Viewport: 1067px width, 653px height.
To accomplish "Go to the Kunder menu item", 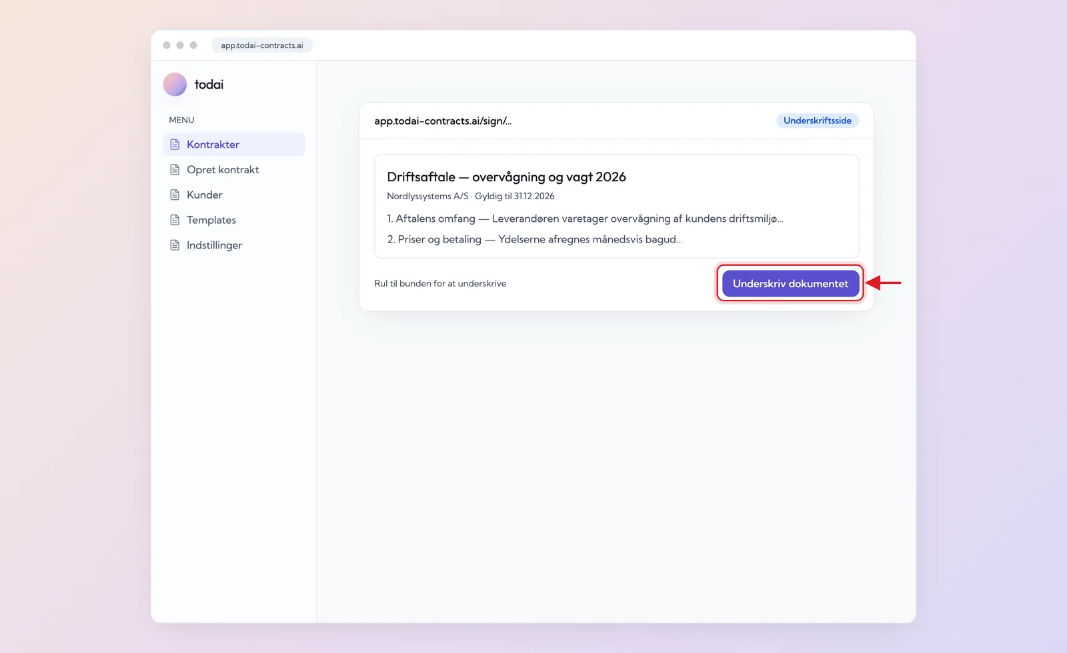I will coord(234,195).
